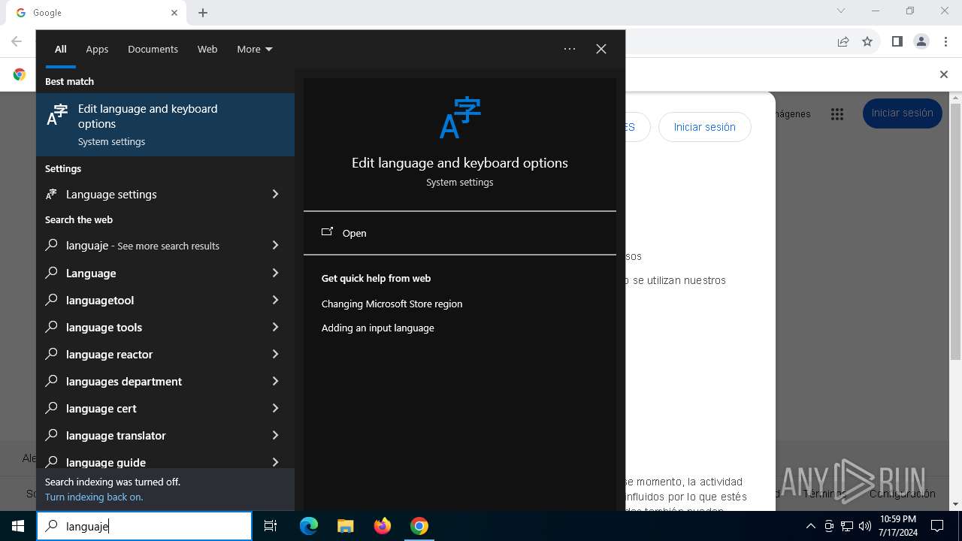This screenshot has height=541, width=962.
Task: Open the notification center icon
Action: coord(937,526)
